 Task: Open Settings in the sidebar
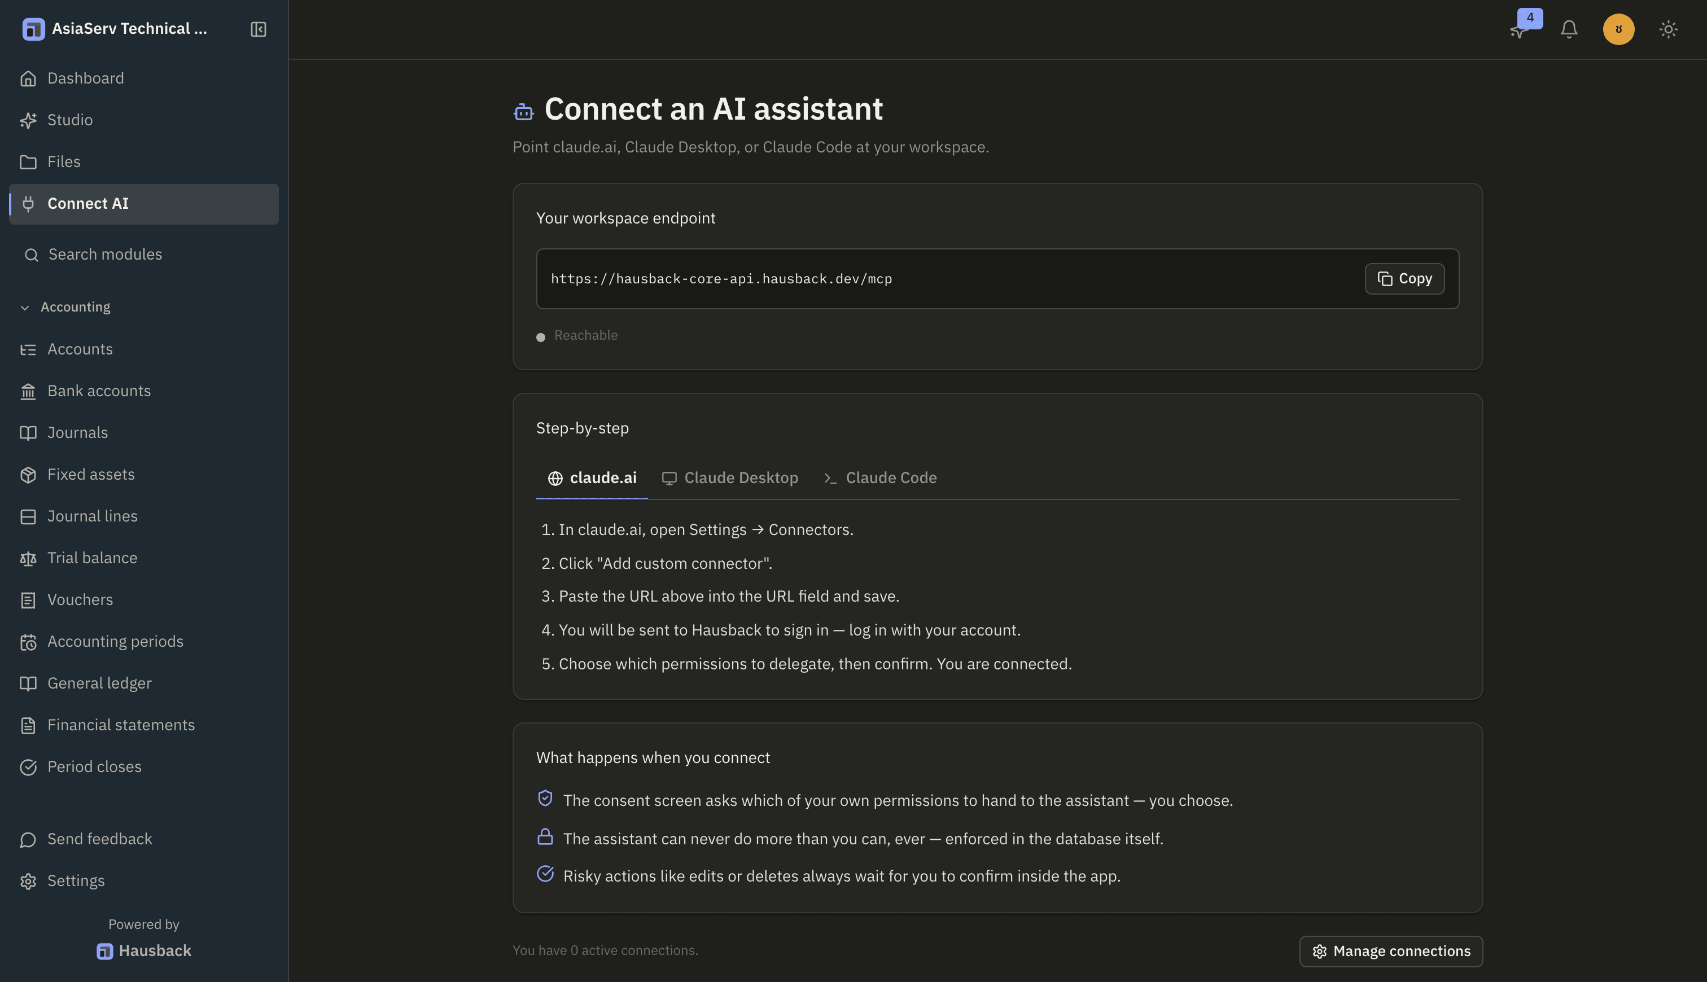[x=143, y=882]
